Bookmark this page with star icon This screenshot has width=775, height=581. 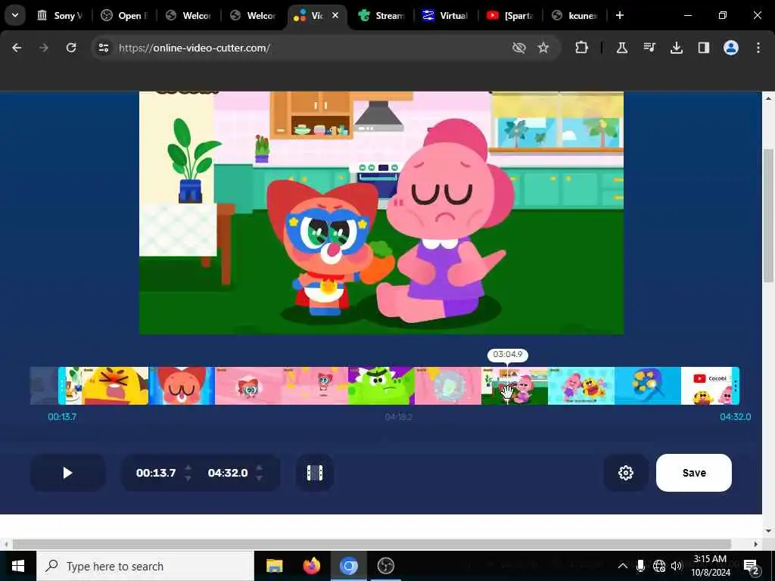click(x=543, y=48)
